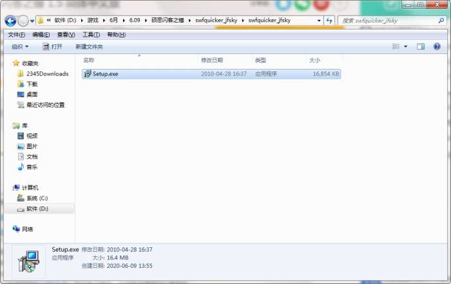The height and width of the screenshot is (284, 451).
Task: Click the 修改日期 value in details pane
Action: click(x=130, y=249)
